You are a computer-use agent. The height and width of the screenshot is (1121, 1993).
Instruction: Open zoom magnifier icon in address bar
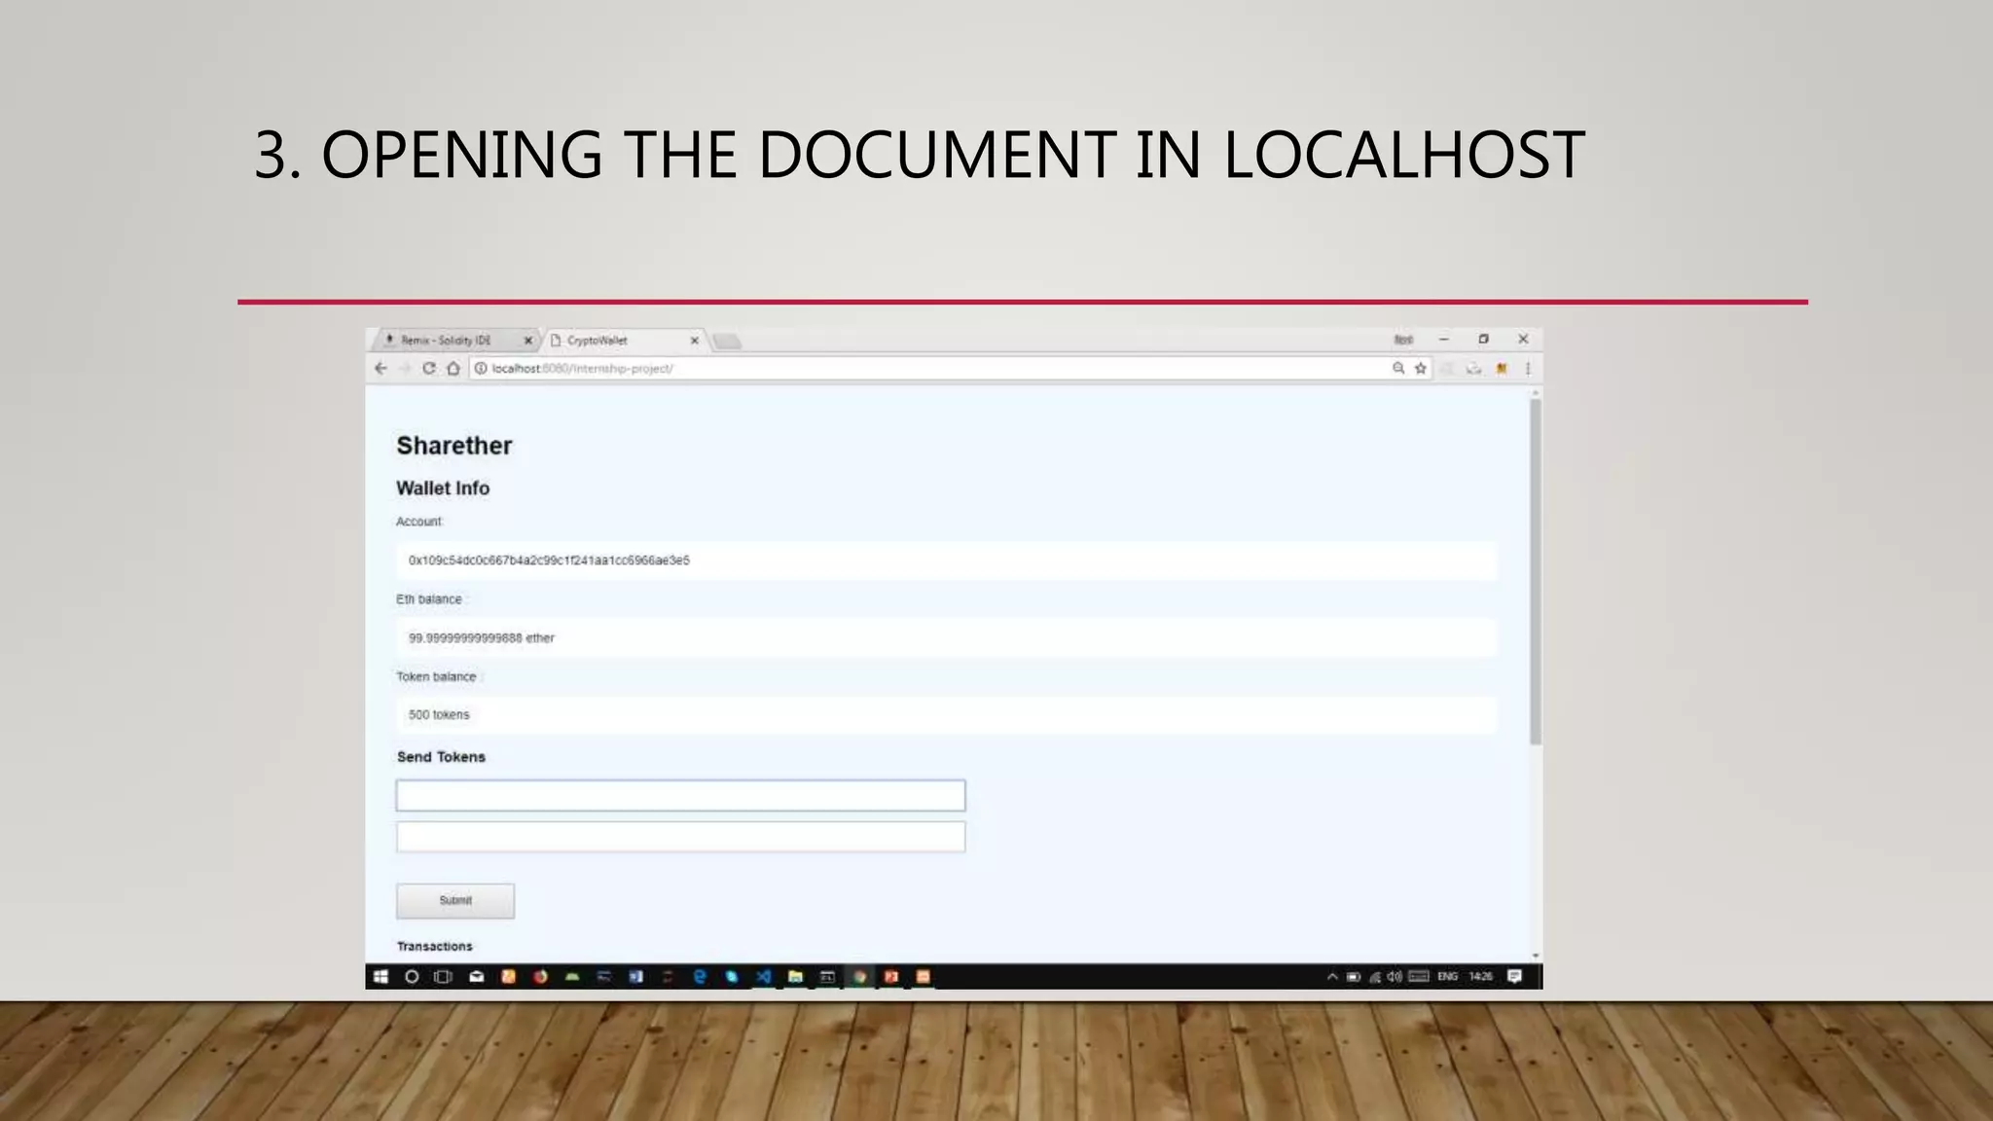tap(1398, 368)
